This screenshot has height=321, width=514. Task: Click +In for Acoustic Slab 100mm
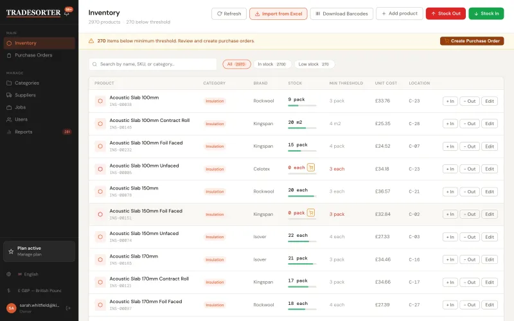[450, 101]
